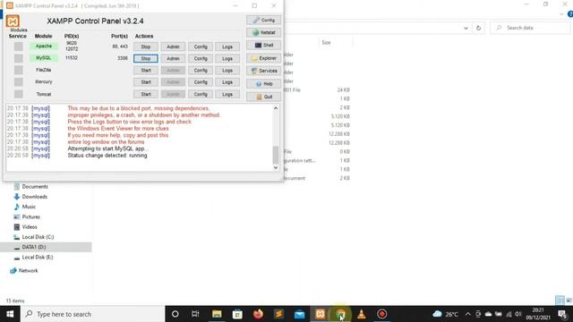Open FileZilla Logs menu
The width and height of the screenshot is (573, 322).
227,70
